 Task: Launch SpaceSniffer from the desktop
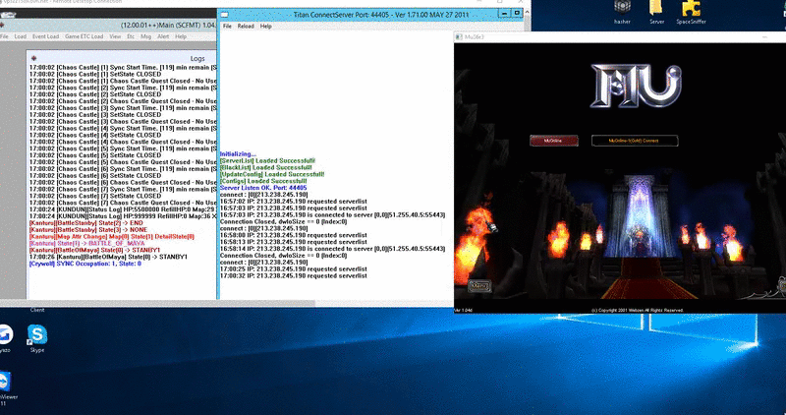[691, 9]
